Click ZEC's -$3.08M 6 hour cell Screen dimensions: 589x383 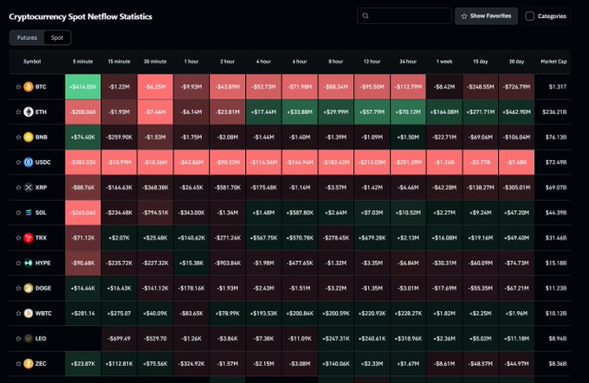point(300,363)
